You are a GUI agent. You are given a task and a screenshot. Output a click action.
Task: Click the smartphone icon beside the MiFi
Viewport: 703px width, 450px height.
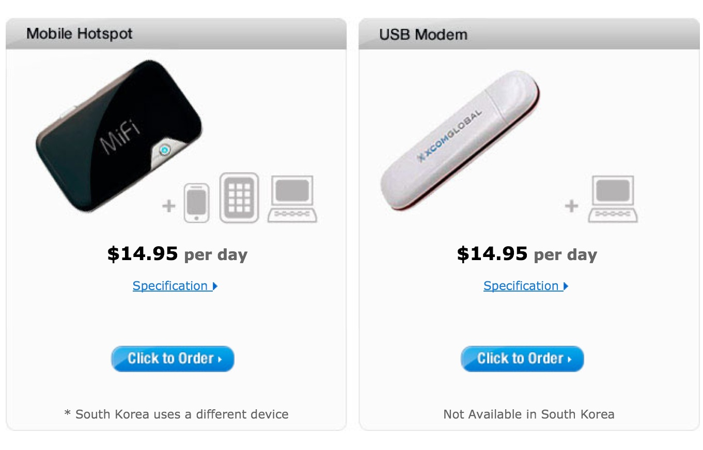(197, 203)
